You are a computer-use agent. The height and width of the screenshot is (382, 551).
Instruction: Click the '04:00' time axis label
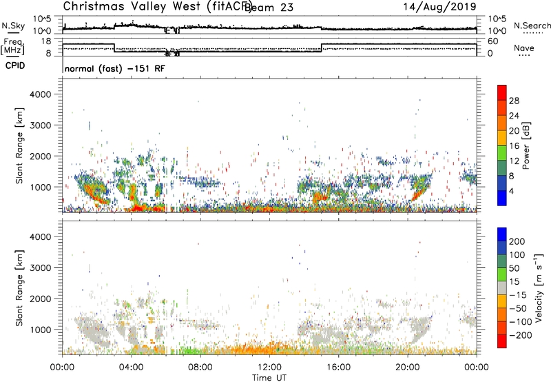131,368
